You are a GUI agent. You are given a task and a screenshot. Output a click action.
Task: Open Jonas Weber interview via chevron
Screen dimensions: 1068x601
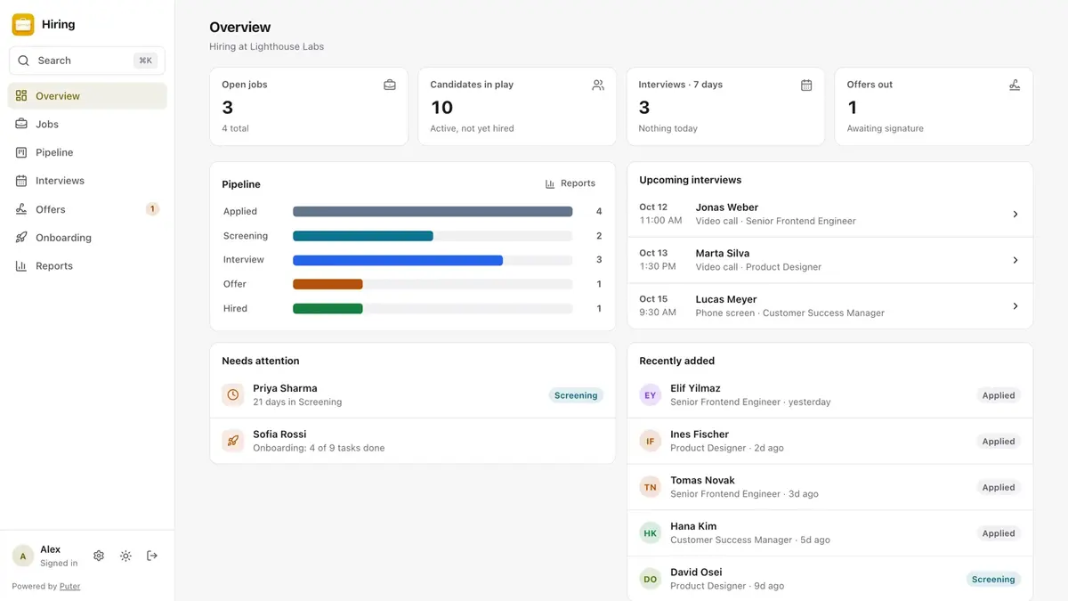pyautogui.click(x=1015, y=215)
